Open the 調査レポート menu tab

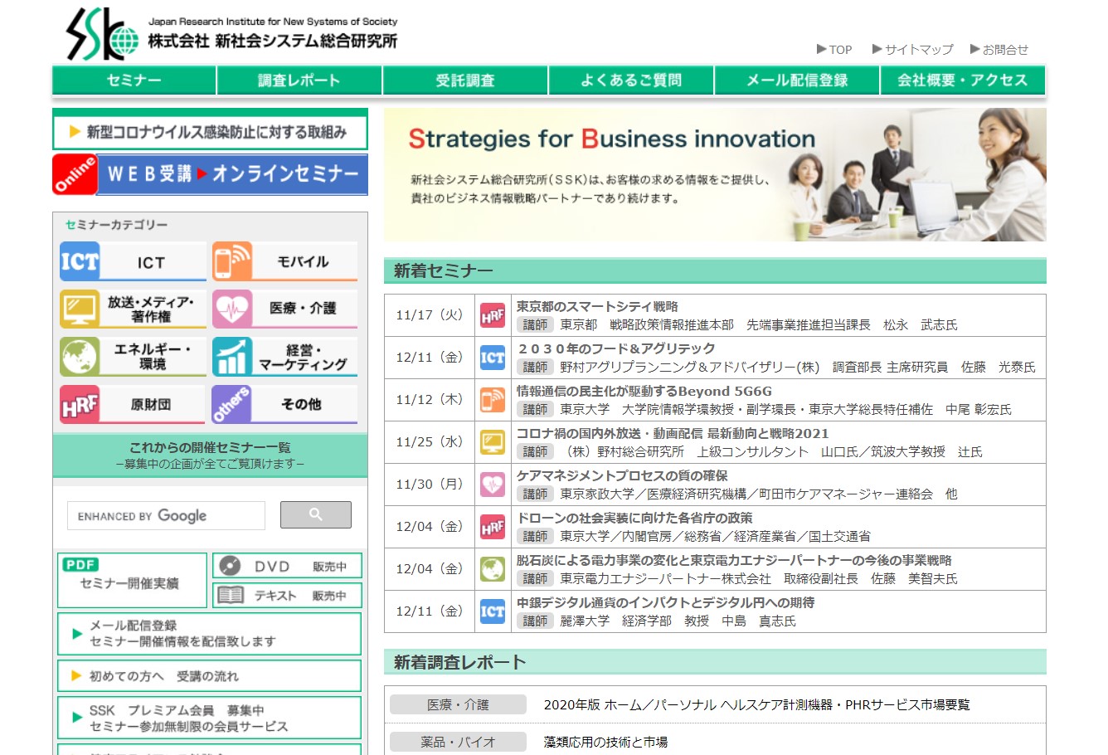point(299,80)
